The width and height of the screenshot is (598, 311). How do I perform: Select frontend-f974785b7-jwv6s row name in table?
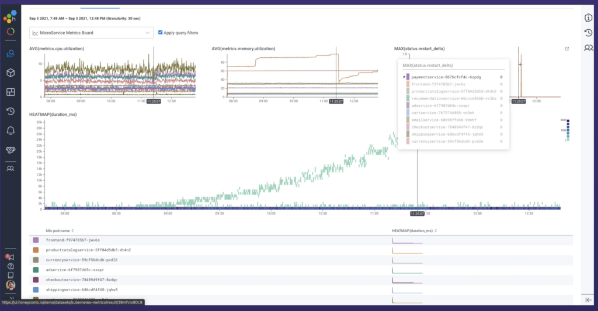click(73, 240)
